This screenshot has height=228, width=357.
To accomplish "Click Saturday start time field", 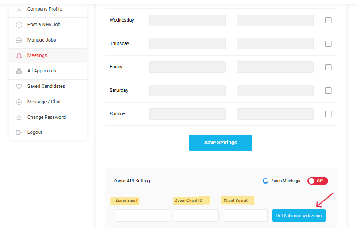I will 188,91.
